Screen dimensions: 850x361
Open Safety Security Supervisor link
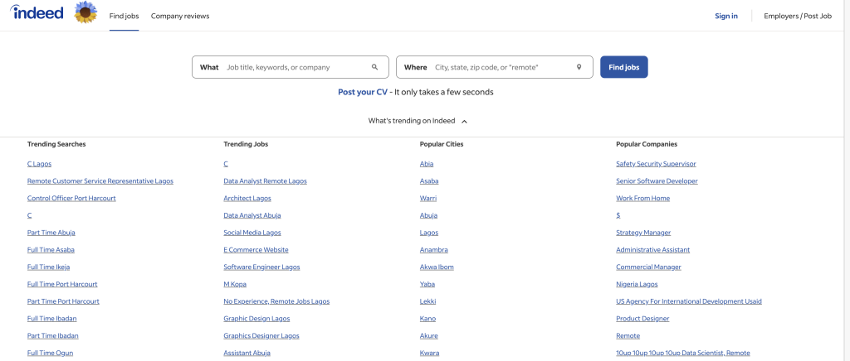[656, 164]
